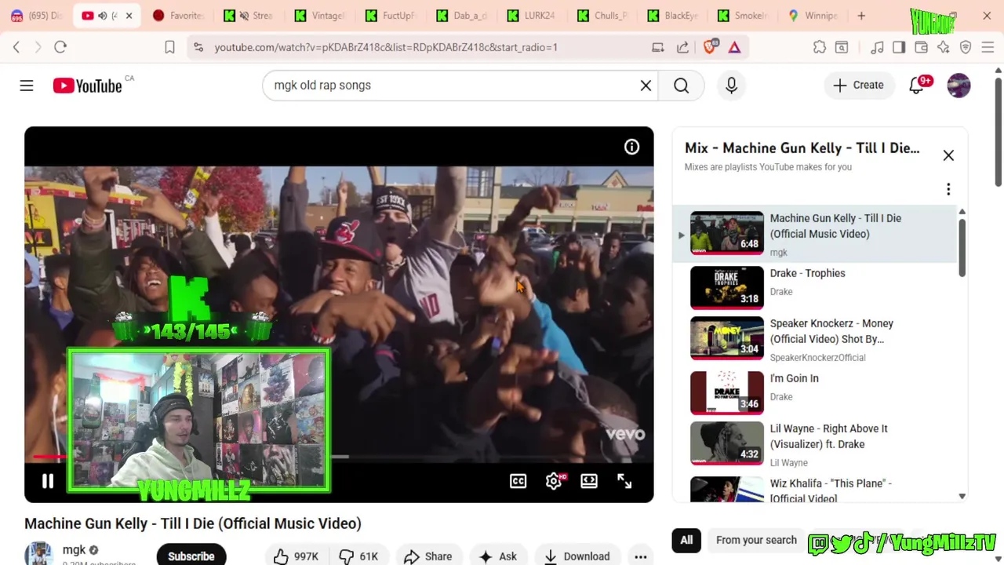Open the browser extensions puzzle icon
This screenshot has height=565, width=1004.
[x=820, y=47]
